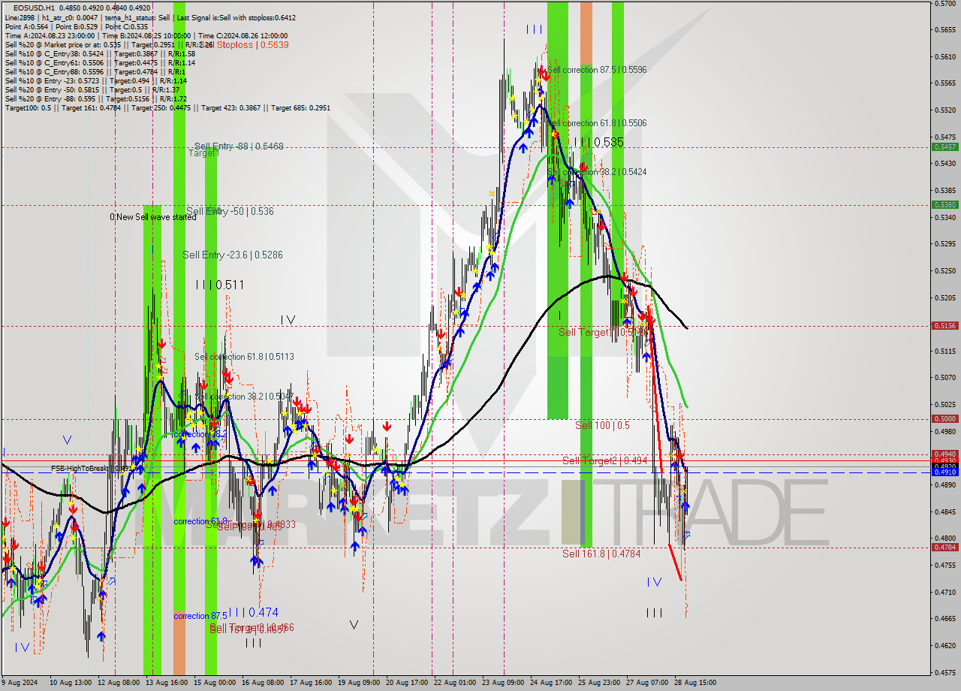Click the 'Sell correction 87.5 | 0.5596' label

pyautogui.click(x=597, y=70)
